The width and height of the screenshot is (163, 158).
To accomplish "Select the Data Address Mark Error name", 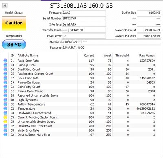I will coord(34,135).
